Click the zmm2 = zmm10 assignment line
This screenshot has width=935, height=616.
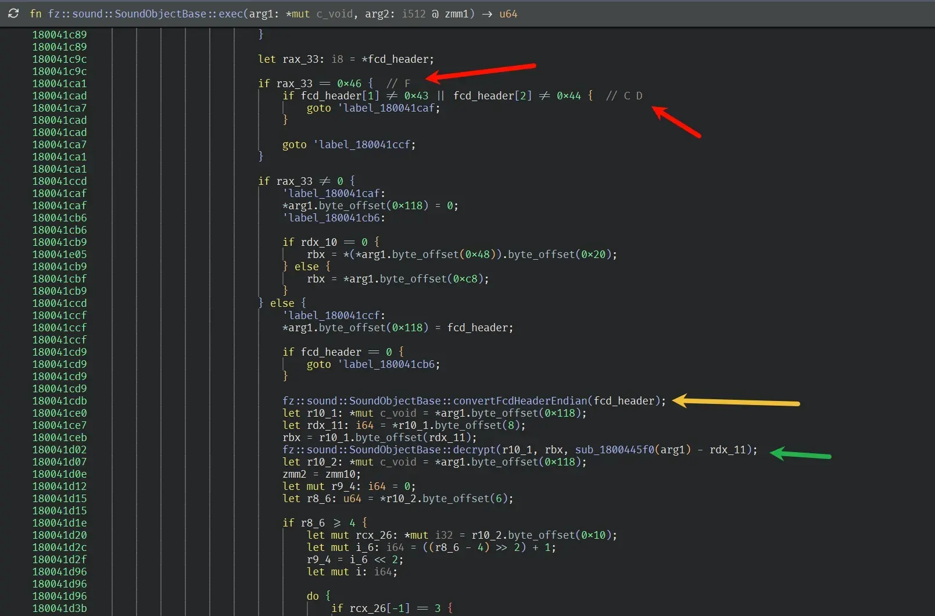(x=322, y=474)
